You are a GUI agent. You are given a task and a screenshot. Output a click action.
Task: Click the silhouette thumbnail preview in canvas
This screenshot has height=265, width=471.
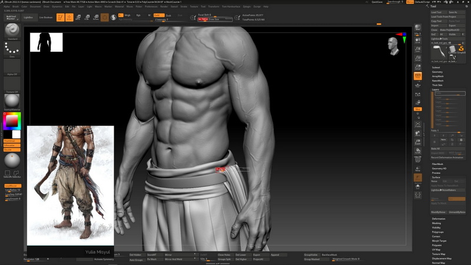(x=47, y=42)
